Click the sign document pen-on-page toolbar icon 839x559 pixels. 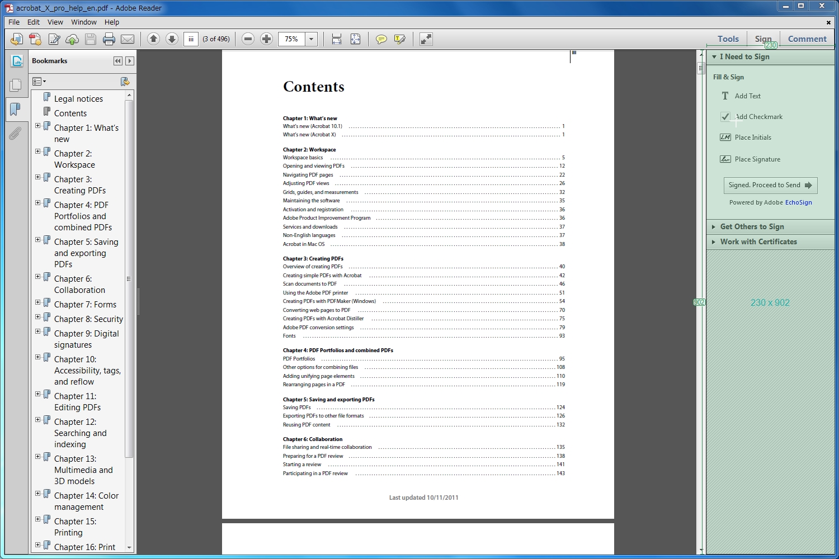[54, 39]
